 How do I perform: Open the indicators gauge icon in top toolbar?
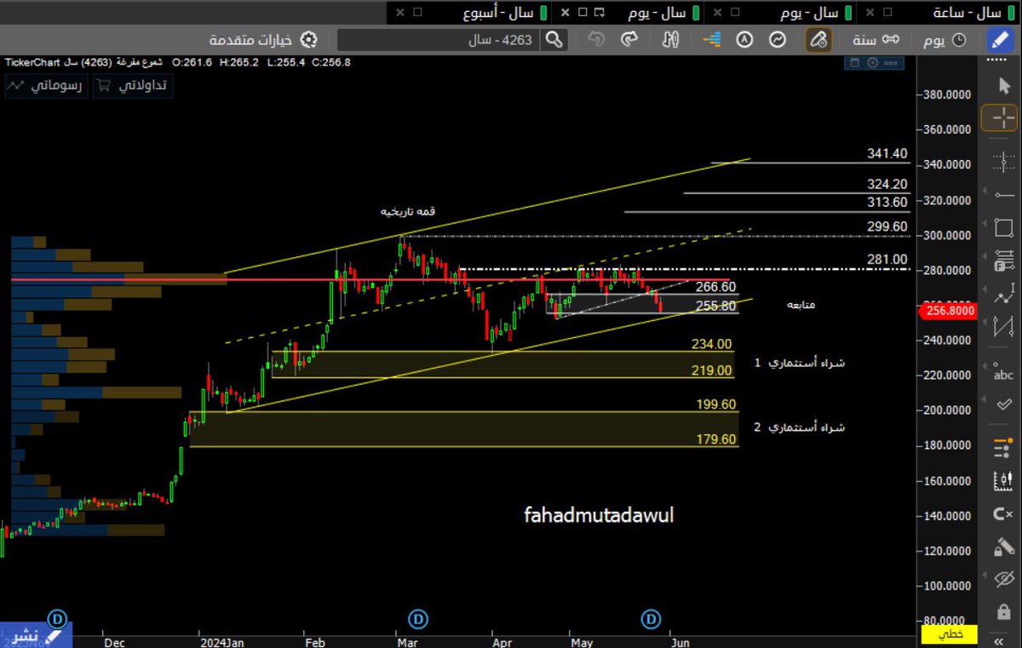coord(778,39)
